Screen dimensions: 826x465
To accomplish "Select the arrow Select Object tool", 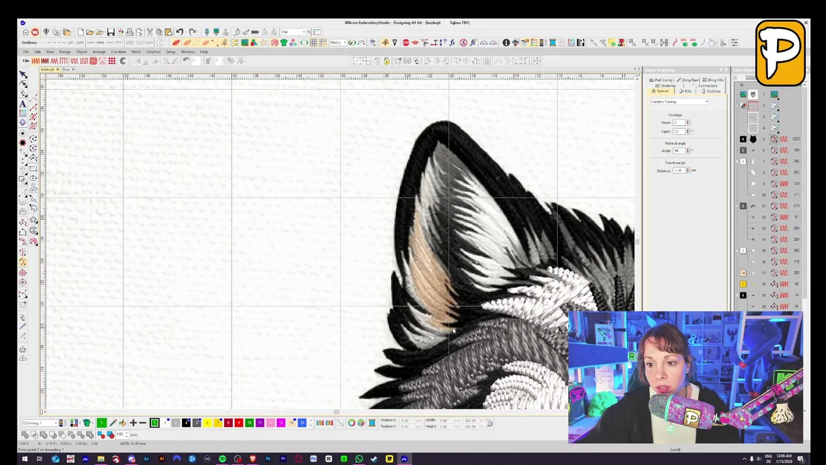I will click(x=23, y=75).
